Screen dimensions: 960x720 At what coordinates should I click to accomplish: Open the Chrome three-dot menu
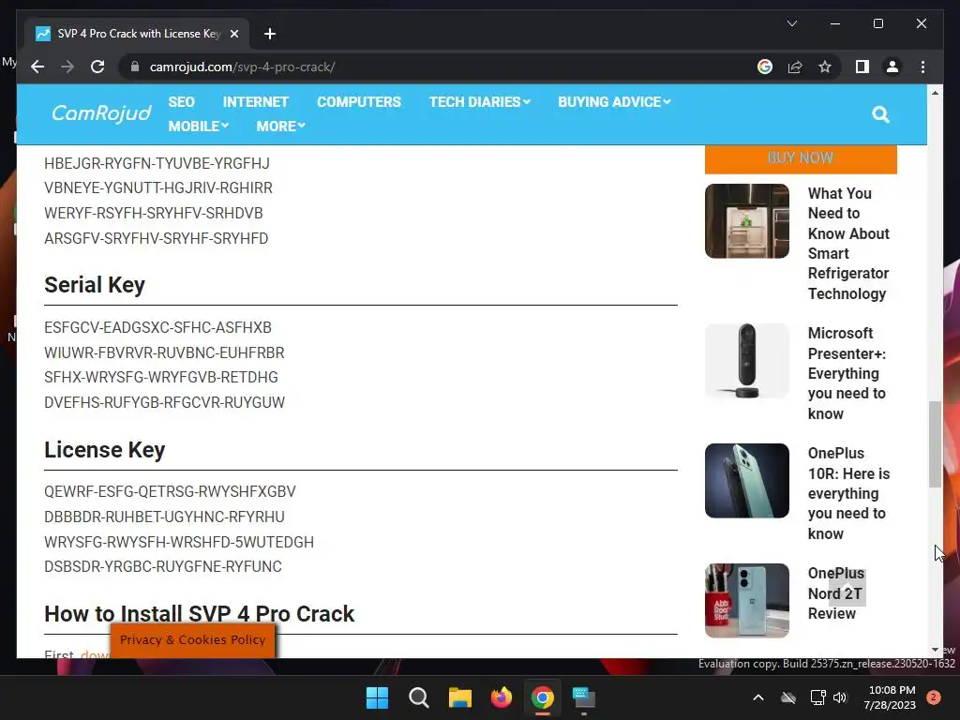click(x=922, y=67)
